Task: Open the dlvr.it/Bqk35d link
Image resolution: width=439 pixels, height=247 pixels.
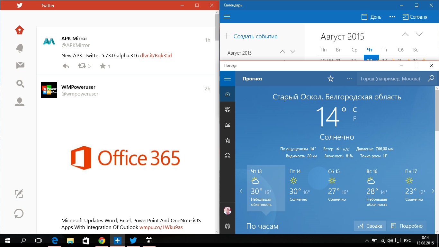Action: tap(156, 55)
